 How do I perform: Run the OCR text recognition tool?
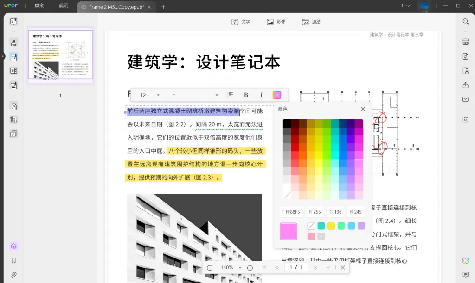tap(466, 42)
